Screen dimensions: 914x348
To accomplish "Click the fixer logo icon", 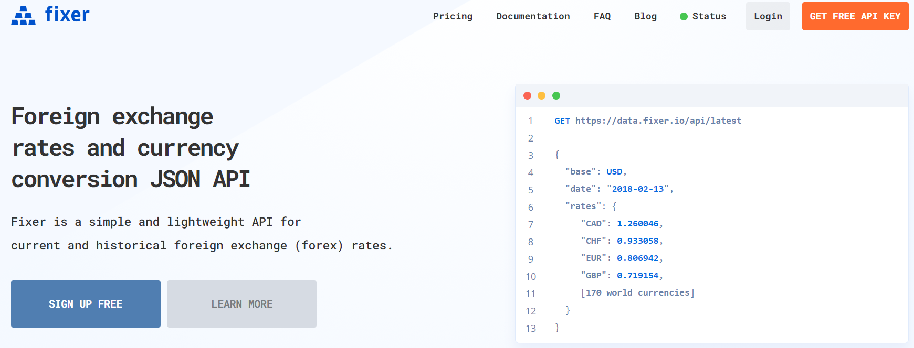I will pyautogui.click(x=24, y=16).
